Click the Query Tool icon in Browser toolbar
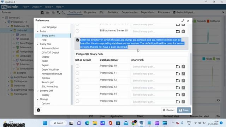This screenshot has width=226, height=127. (42, 13)
